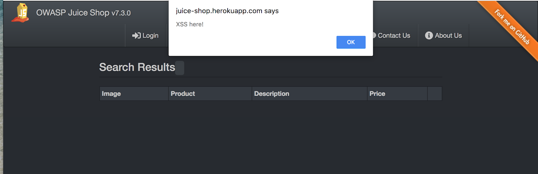Image resolution: width=538 pixels, height=174 pixels.
Task: Select the Product column header
Action: [183, 94]
